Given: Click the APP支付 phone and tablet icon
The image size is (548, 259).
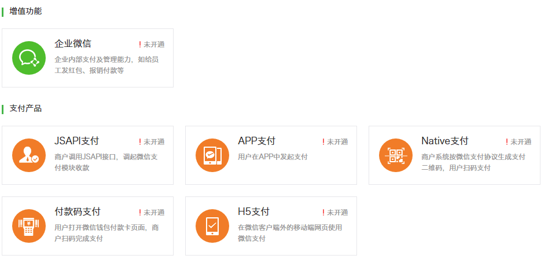Looking at the screenshot, I should 212,155.
